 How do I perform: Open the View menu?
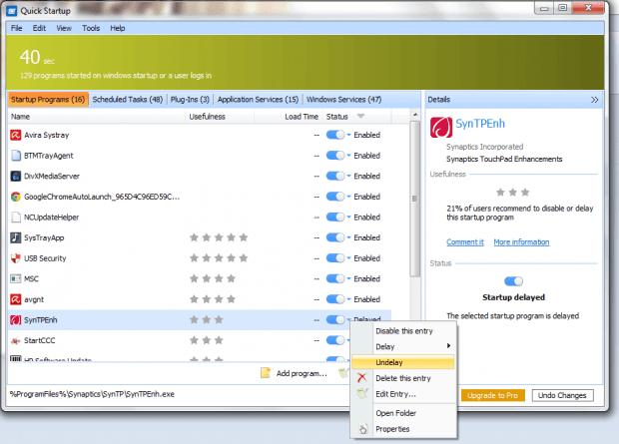click(x=64, y=28)
